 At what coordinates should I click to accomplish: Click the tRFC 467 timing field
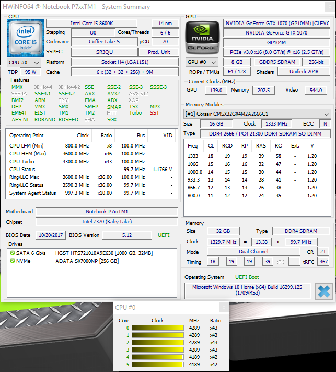click(323, 262)
